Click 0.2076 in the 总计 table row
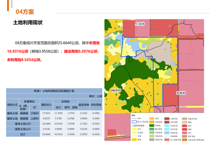 [84, 134]
